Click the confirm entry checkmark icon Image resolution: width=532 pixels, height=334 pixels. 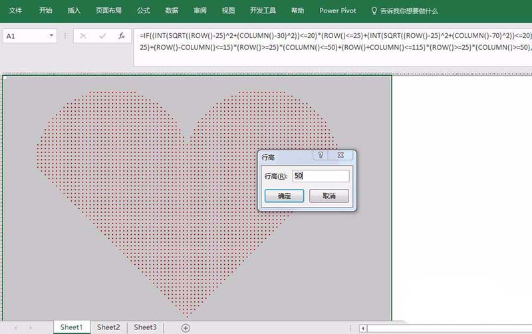(102, 36)
